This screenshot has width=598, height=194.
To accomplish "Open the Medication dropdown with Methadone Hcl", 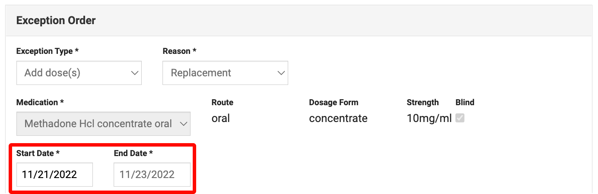I will tap(103, 124).
